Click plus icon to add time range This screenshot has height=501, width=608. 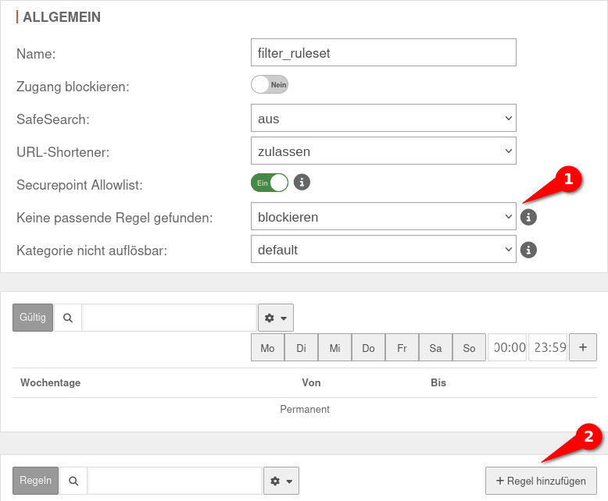pos(583,347)
